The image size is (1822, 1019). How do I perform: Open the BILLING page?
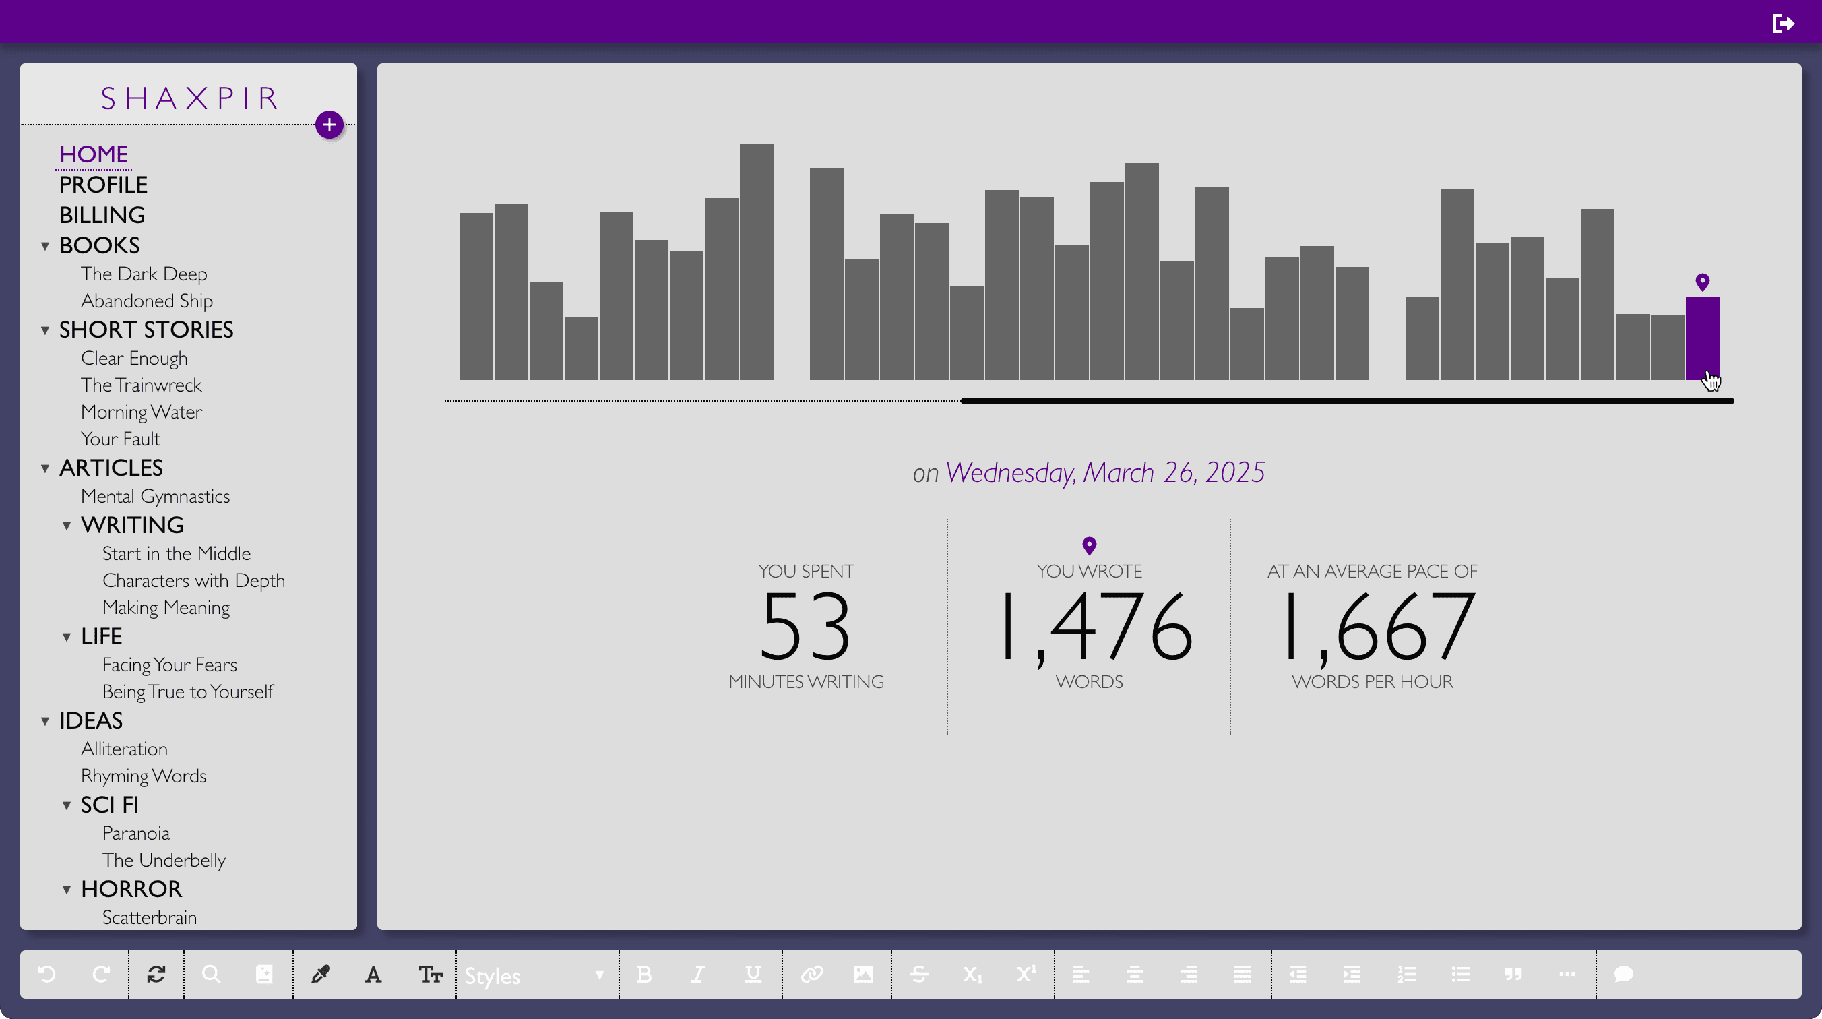[102, 215]
